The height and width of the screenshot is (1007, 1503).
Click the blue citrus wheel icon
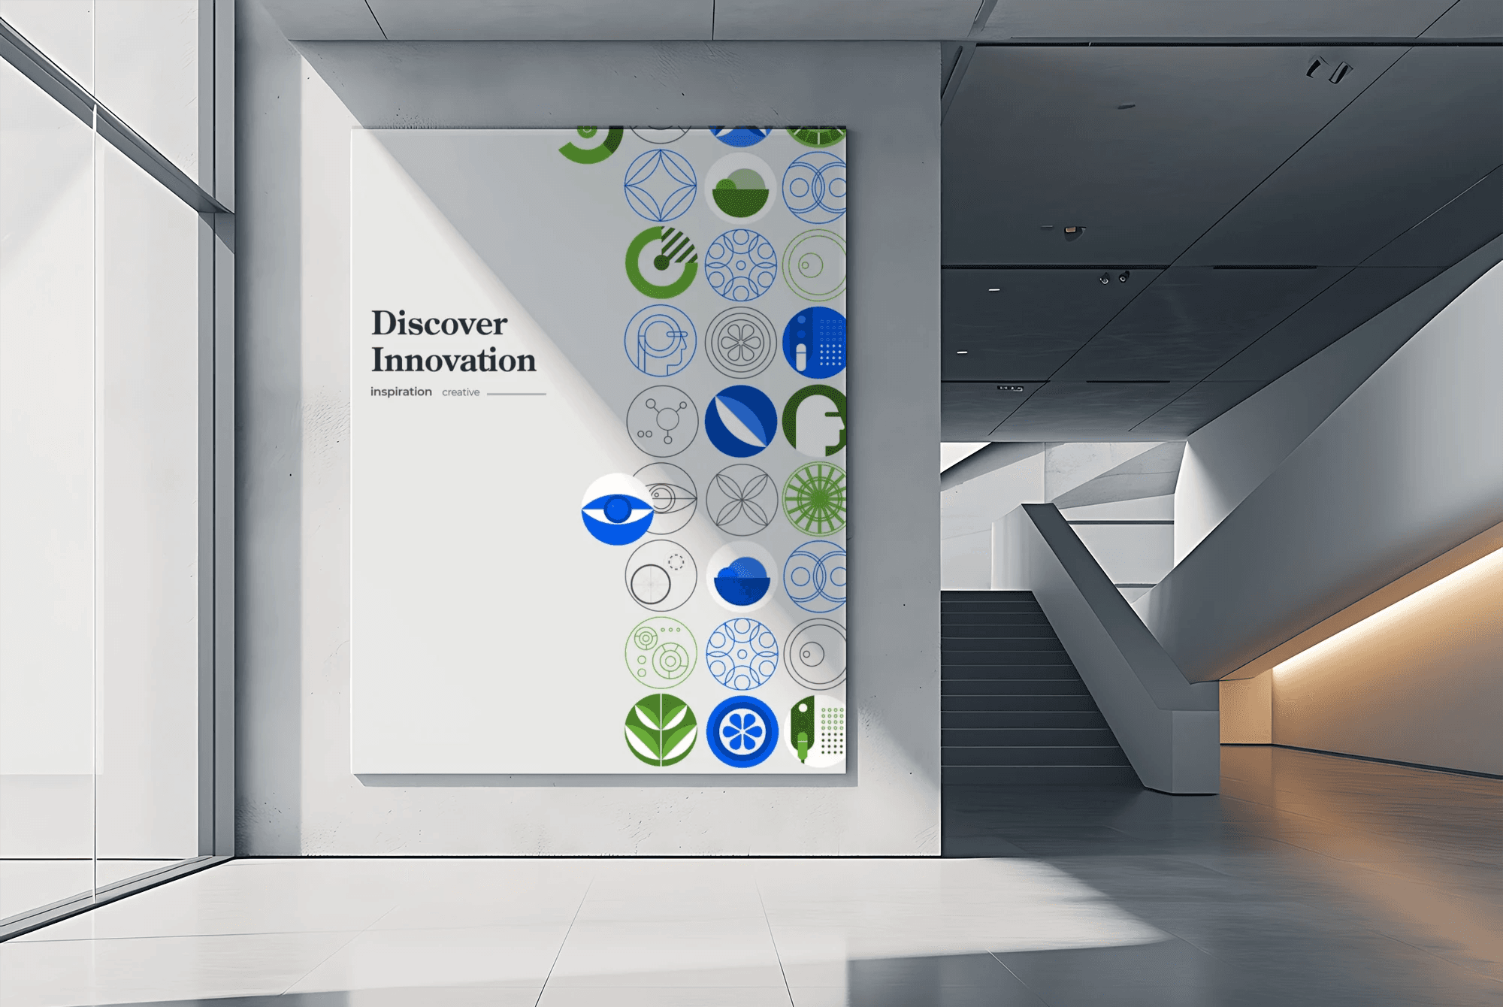pos(742,731)
